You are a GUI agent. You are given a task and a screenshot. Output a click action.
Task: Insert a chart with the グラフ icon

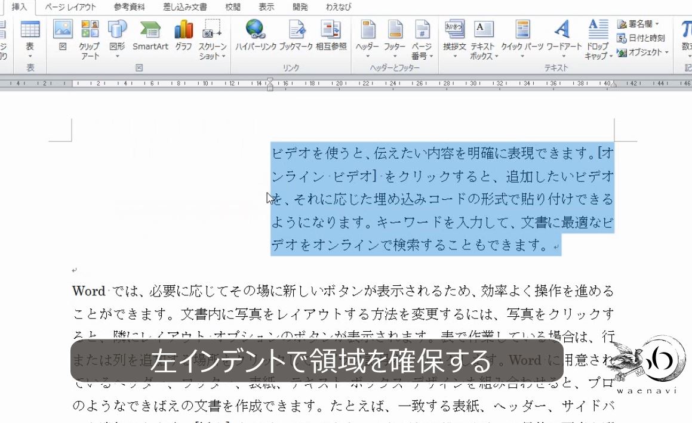coord(183,35)
